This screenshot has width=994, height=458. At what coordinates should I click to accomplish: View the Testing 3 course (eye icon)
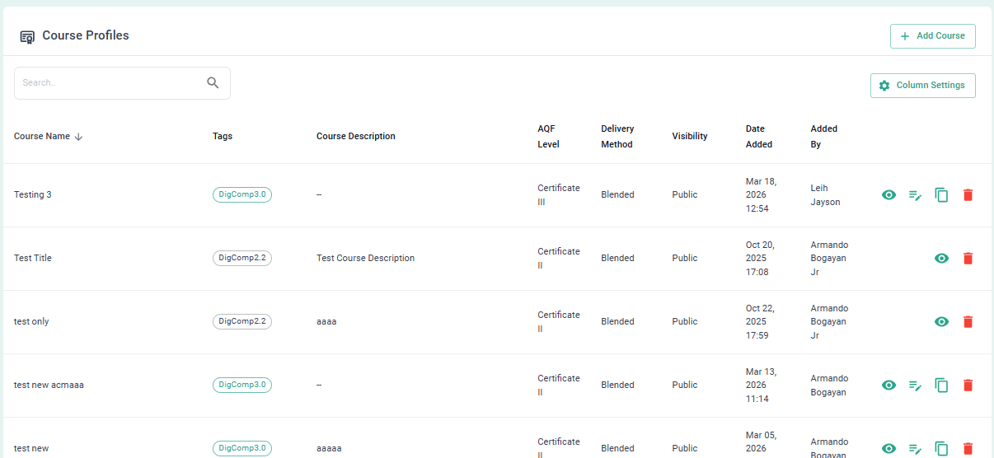(x=889, y=195)
